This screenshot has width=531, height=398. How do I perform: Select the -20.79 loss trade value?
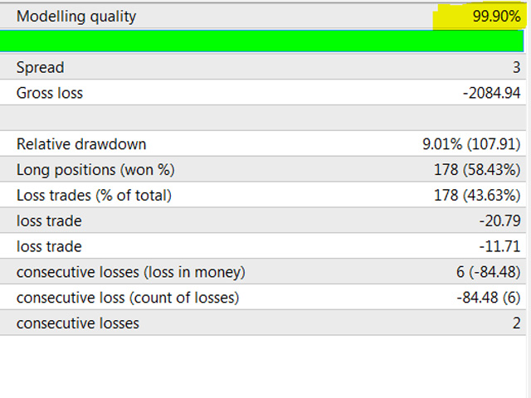[499, 221]
